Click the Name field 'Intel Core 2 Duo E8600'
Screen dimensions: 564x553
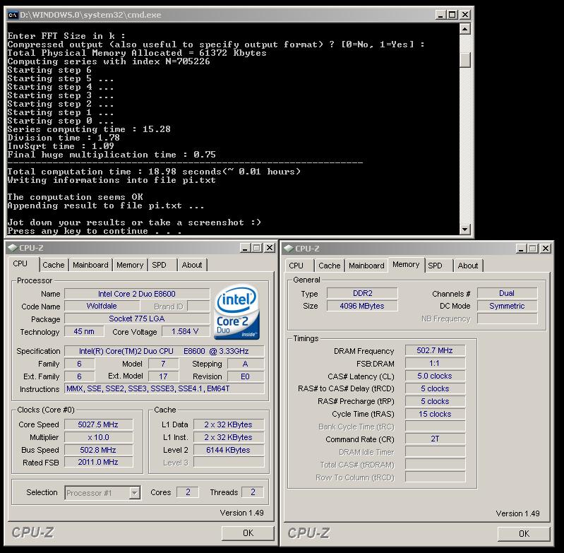[137, 294]
